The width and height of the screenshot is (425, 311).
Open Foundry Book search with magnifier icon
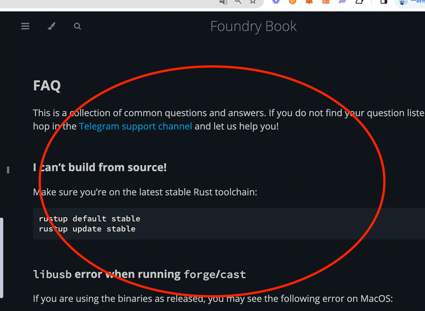pyautogui.click(x=77, y=26)
